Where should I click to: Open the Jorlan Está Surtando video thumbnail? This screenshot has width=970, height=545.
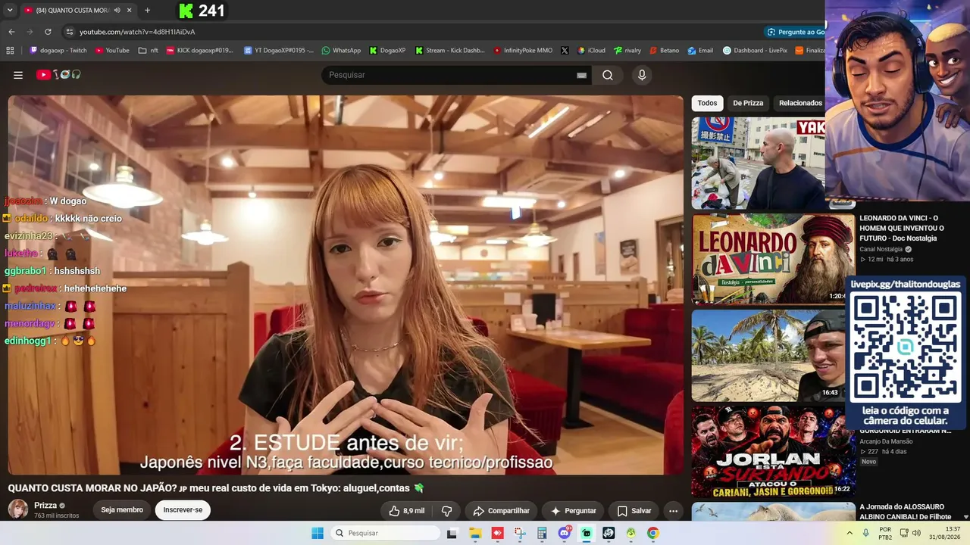(x=773, y=451)
